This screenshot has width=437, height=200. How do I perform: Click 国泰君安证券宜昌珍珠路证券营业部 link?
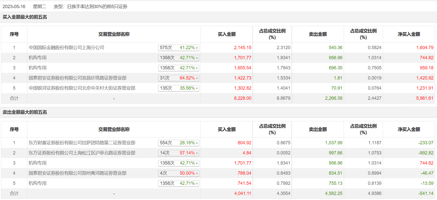click(78, 78)
